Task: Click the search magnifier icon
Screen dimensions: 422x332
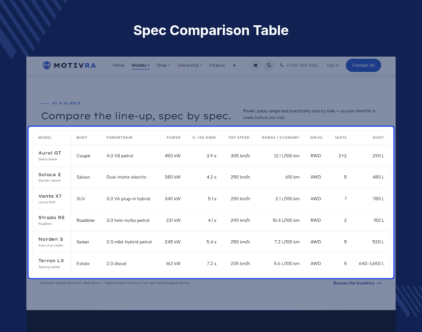Action: tap(269, 65)
